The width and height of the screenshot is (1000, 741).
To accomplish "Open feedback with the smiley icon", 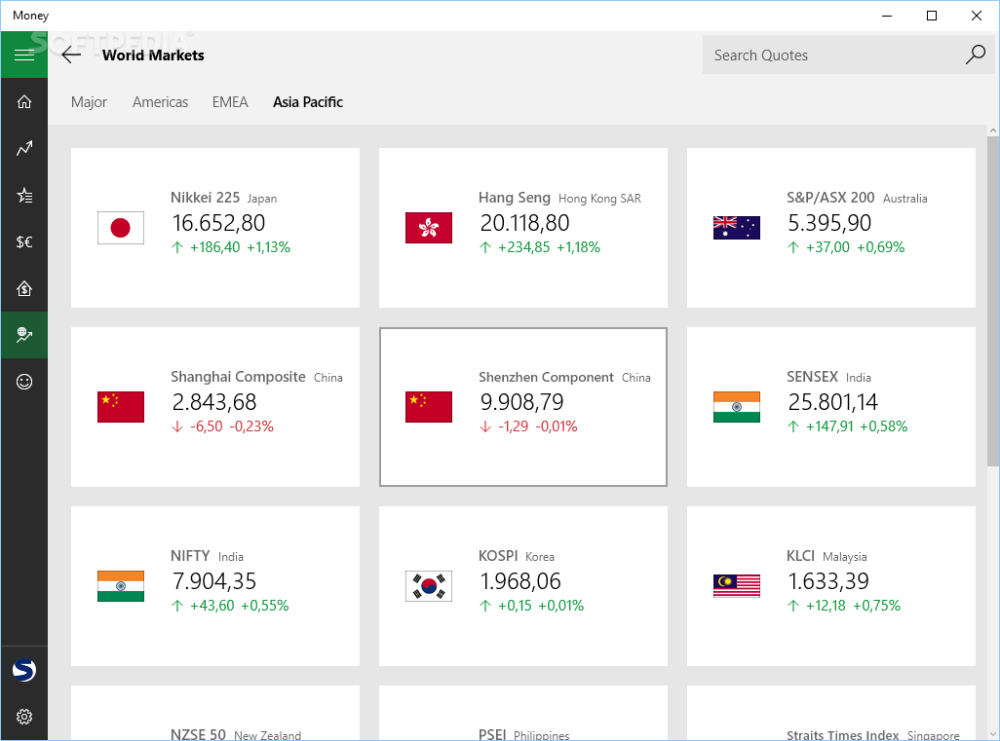I will [x=23, y=382].
